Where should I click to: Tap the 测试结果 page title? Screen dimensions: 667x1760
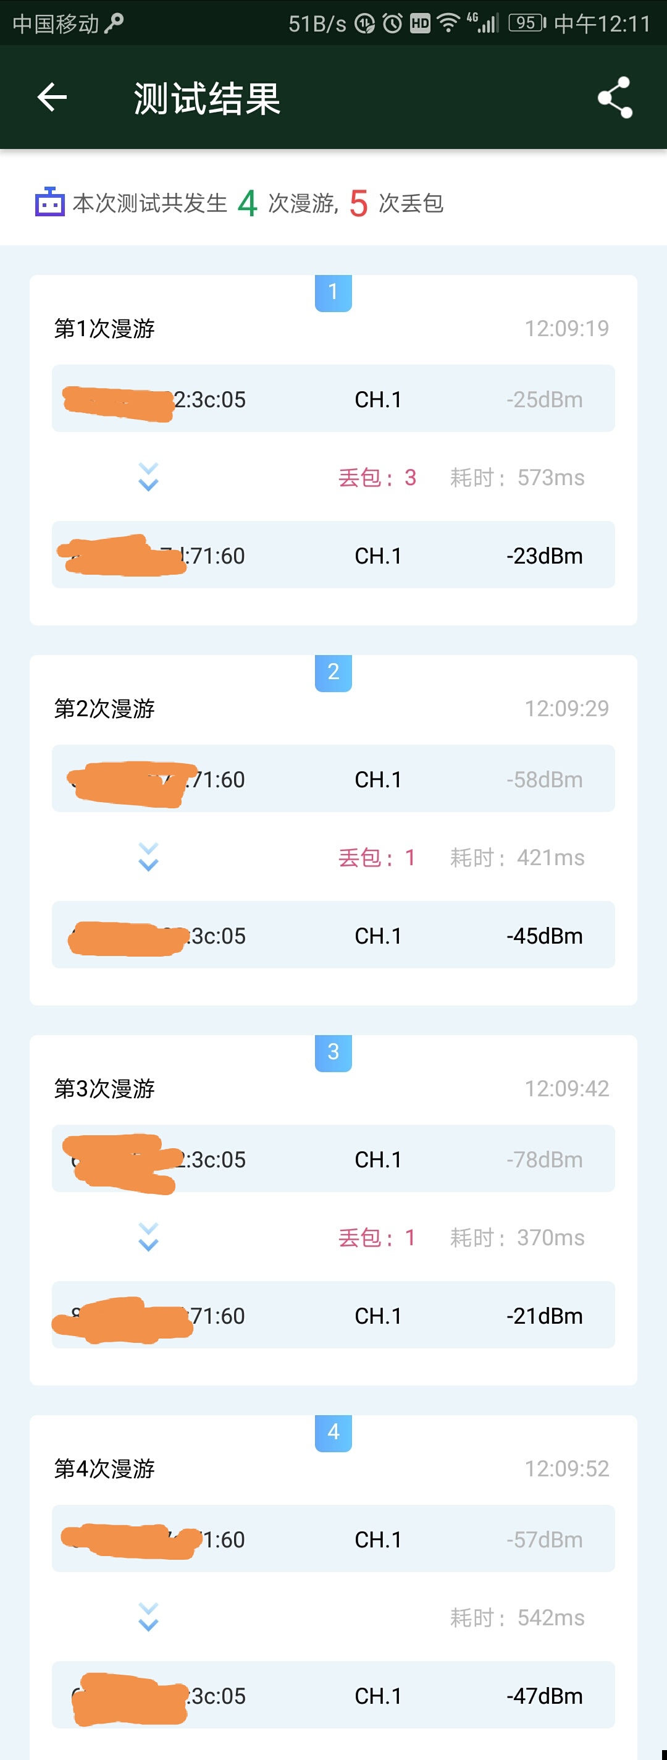208,98
